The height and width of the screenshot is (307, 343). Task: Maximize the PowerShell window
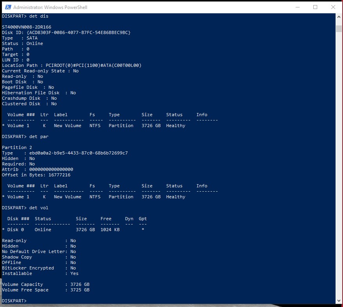pyautogui.click(x=315, y=7)
